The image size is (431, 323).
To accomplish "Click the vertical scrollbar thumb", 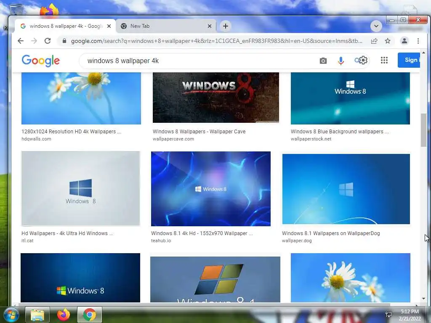I will (x=423, y=130).
